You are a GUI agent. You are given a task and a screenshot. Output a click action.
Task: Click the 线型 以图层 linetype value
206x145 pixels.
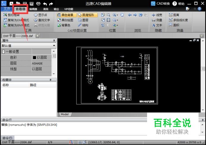tap(37, 69)
